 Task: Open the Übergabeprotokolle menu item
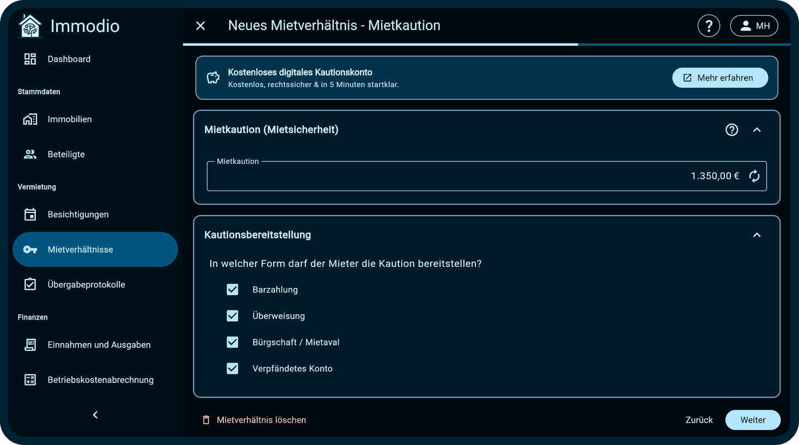95,284
